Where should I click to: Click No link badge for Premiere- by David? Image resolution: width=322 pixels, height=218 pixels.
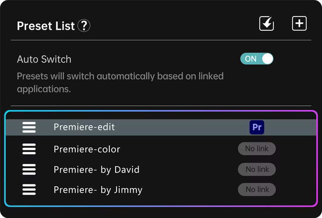(257, 169)
